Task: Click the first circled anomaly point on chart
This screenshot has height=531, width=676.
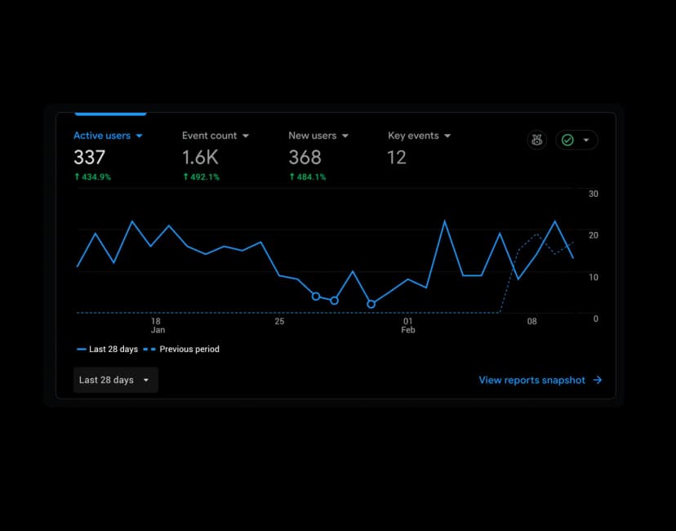Action: pos(316,297)
